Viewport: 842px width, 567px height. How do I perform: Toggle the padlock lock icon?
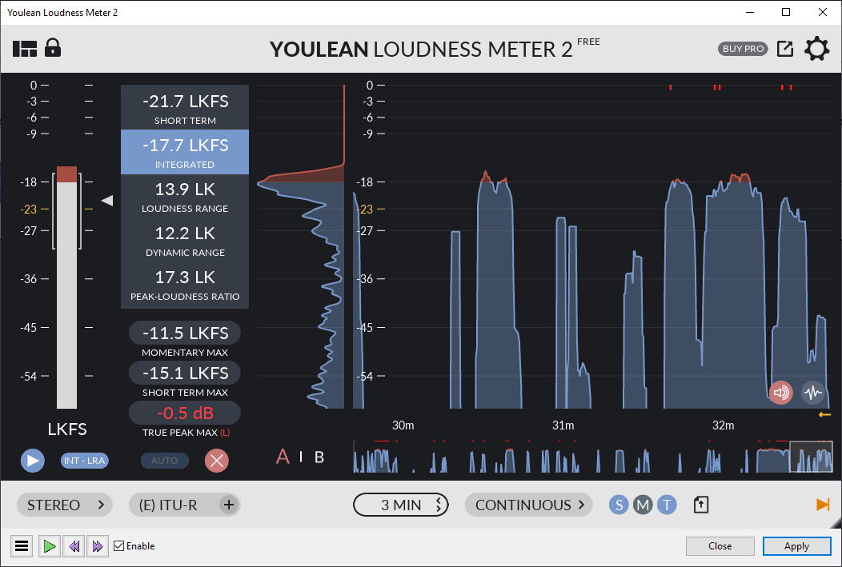pyautogui.click(x=53, y=48)
